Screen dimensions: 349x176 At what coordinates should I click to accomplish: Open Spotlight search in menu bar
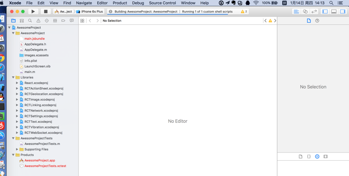point(331,3)
